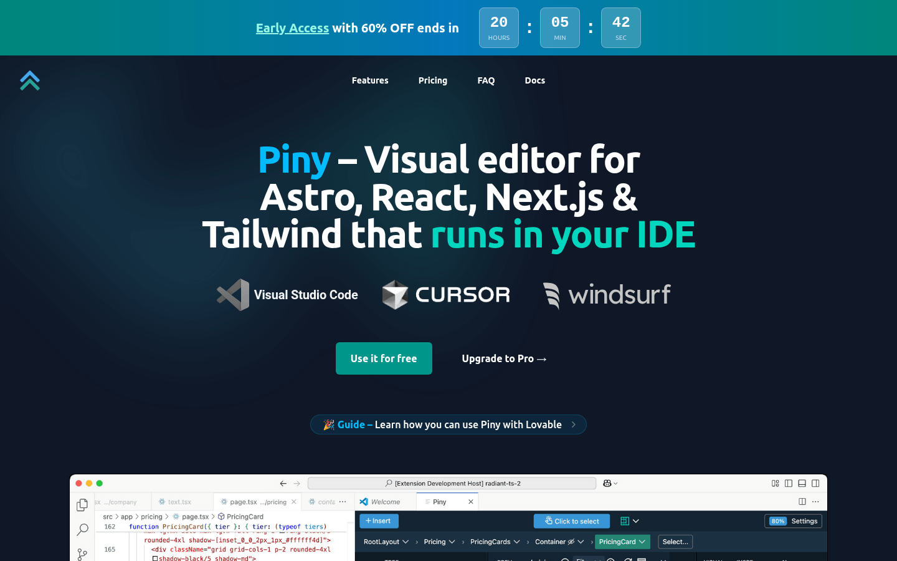Toggle the Container hidden eye icon
Viewport: 897px width, 561px height.
(571, 542)
